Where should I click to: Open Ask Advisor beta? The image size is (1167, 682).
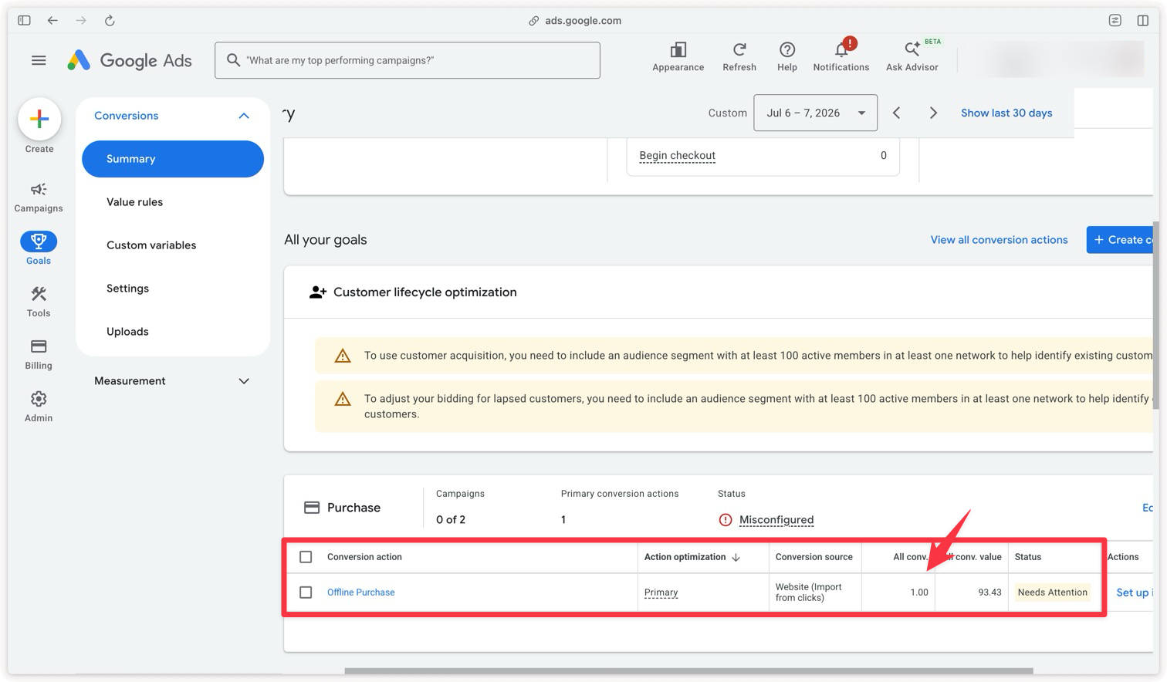coord(912,57)
